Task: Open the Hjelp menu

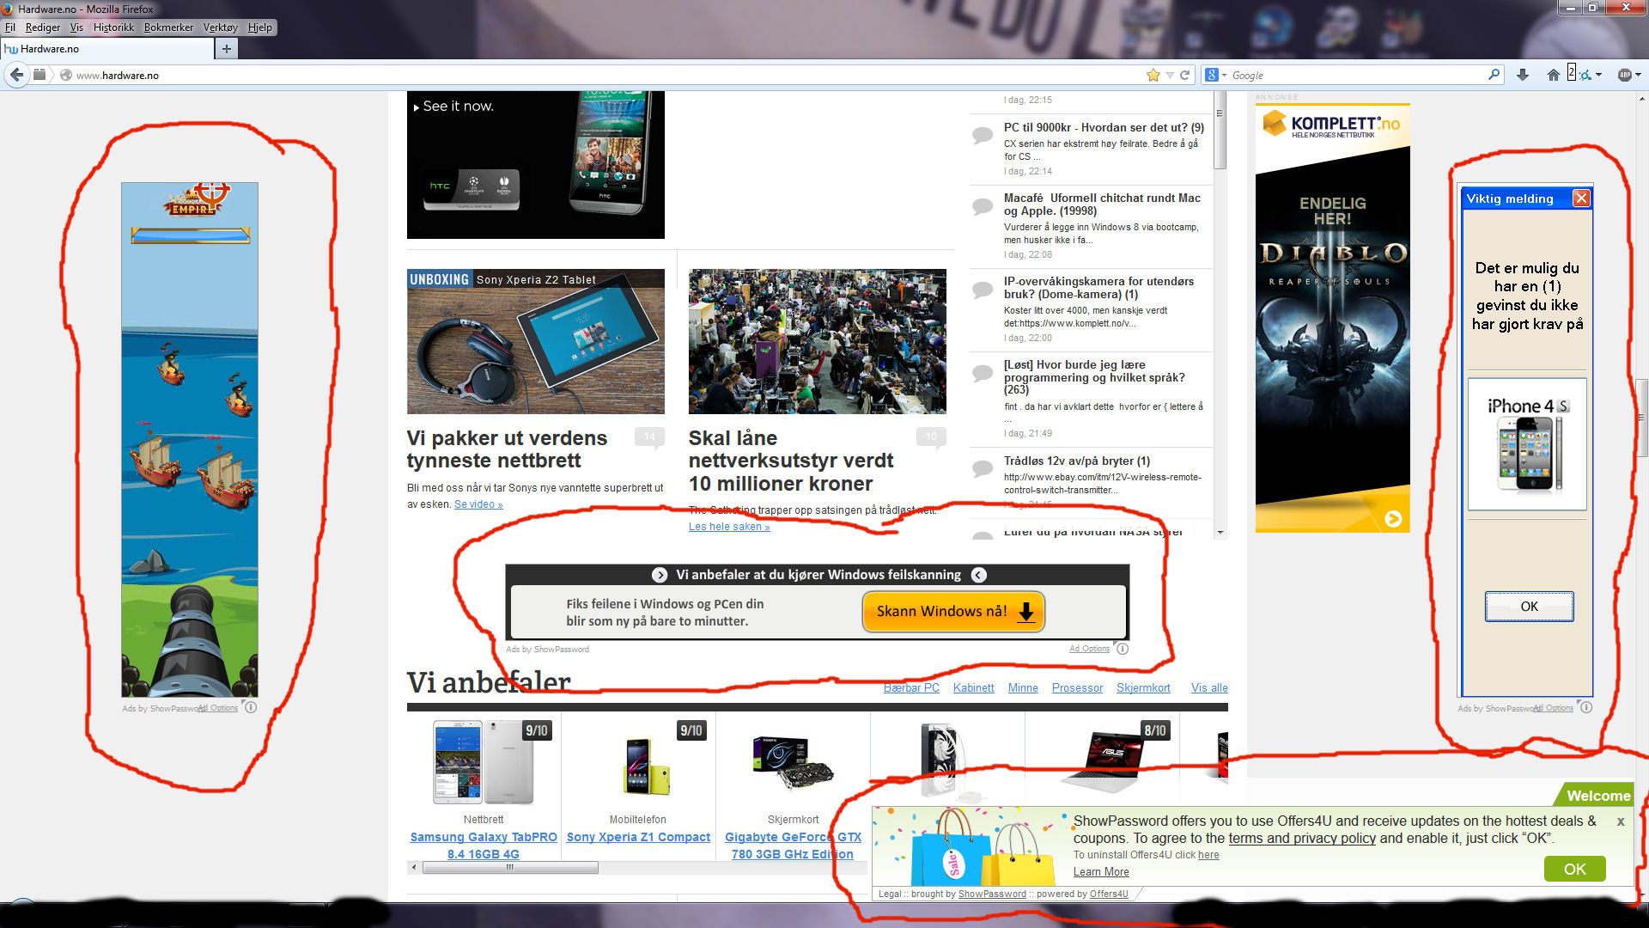Action: (x=260, y=27)
